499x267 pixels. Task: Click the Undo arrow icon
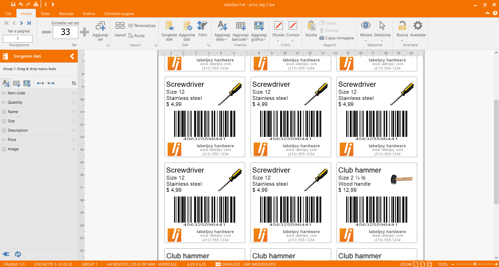[x=21, y=4]
